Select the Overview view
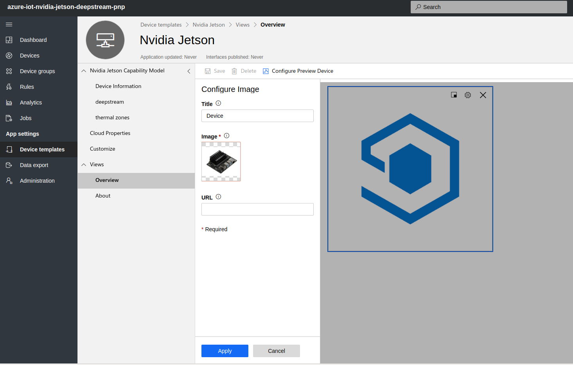This screenshot has height=365, width=573. pos(136,180)
